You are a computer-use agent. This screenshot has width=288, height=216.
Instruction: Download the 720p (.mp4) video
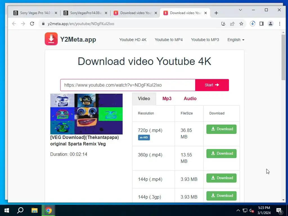click(221, 129)
